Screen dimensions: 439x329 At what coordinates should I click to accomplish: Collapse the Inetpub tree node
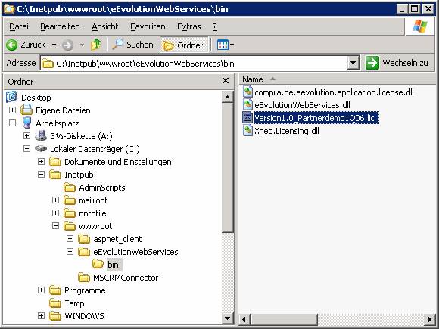tap(41, 175)
